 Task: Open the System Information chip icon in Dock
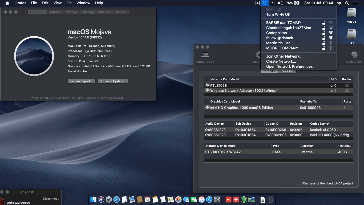(252, 199)
